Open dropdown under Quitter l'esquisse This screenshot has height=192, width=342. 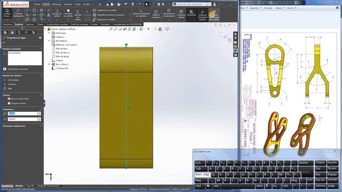pos(7,20)
